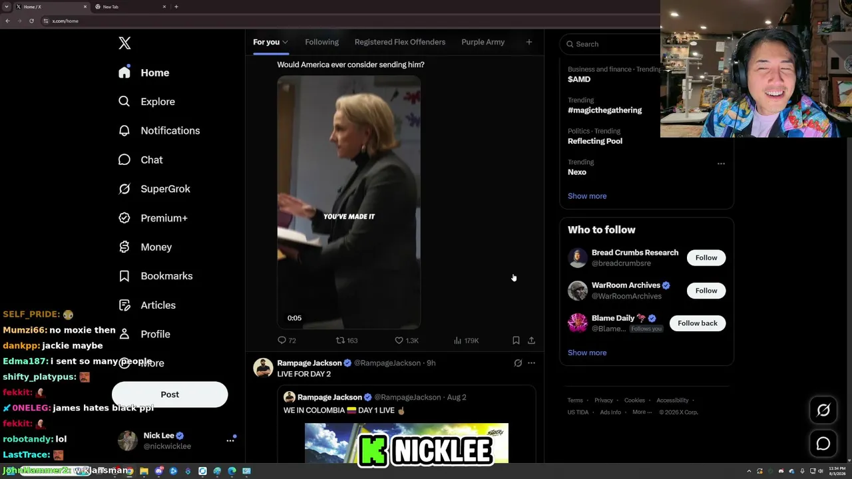Follow Bread Crumbs Research

click(x=706, y=258)
